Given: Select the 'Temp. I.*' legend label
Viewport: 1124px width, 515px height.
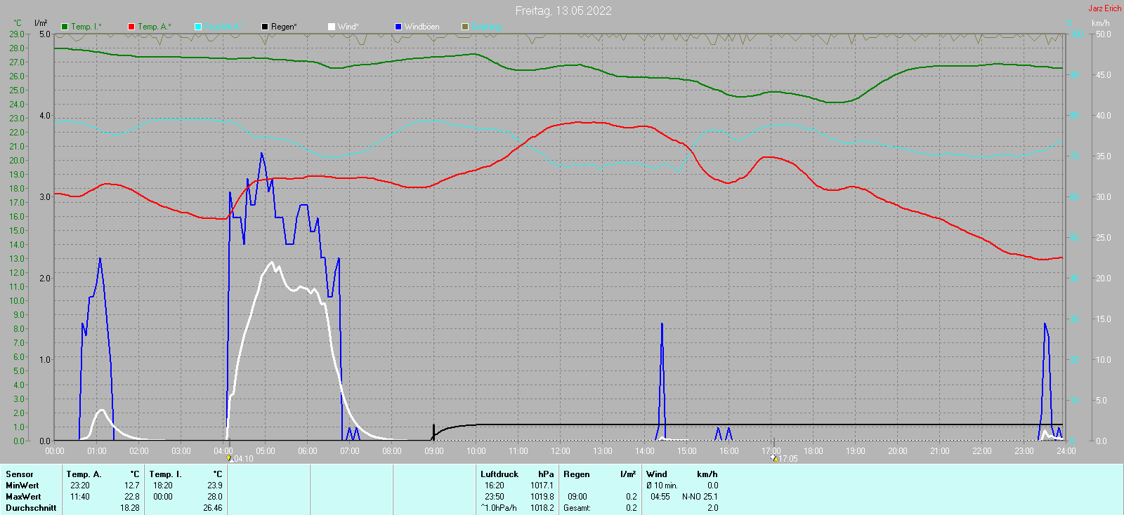Looking at the screenshot, I should (x=86, y=27).
